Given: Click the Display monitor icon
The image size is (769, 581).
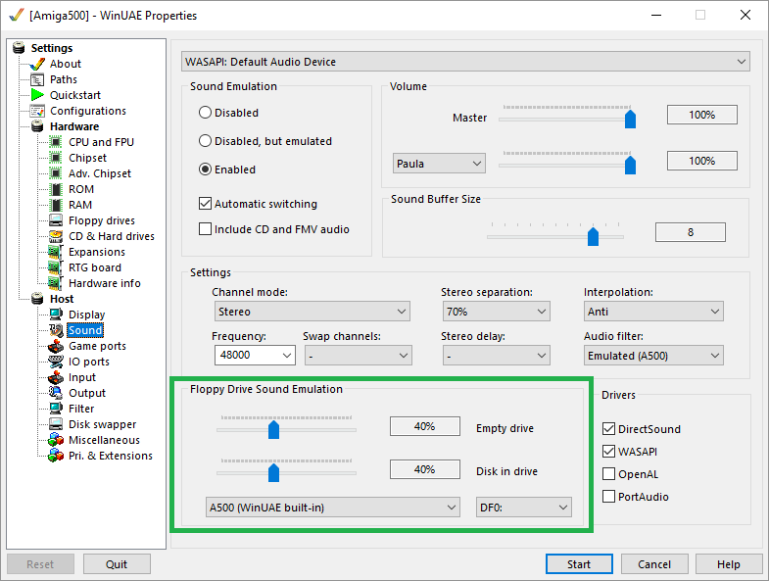Looking at the screenshot, I should [56, 315].
